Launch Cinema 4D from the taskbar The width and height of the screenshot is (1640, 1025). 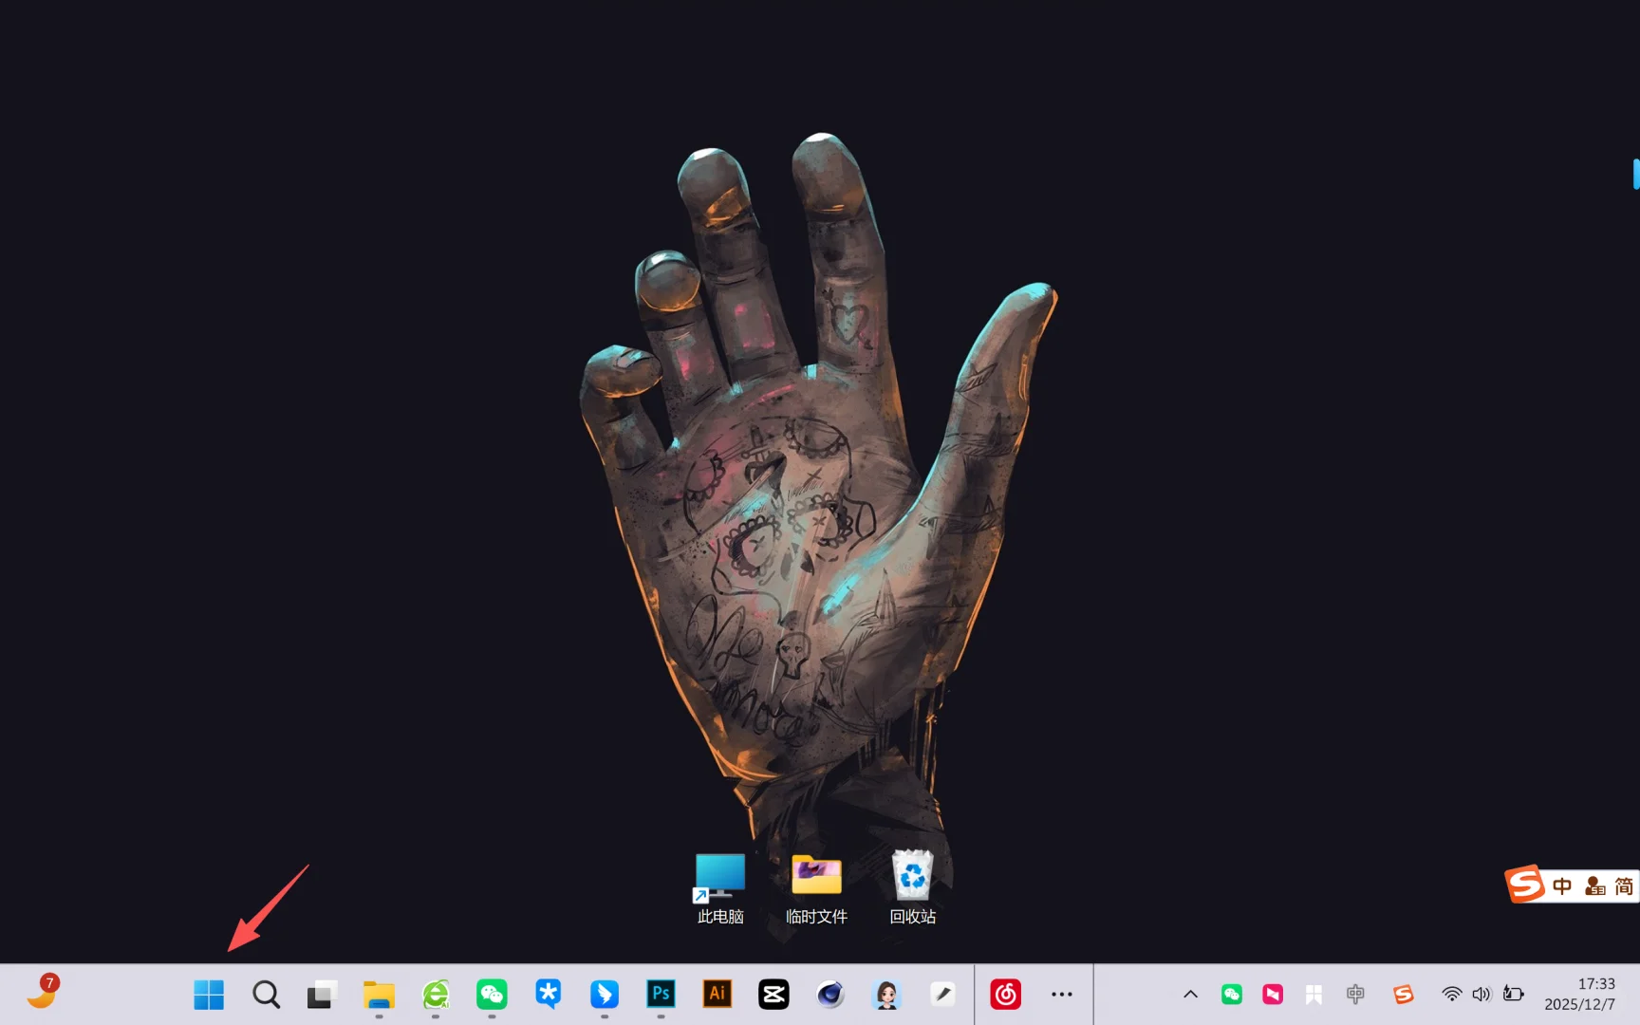(830, 995)
